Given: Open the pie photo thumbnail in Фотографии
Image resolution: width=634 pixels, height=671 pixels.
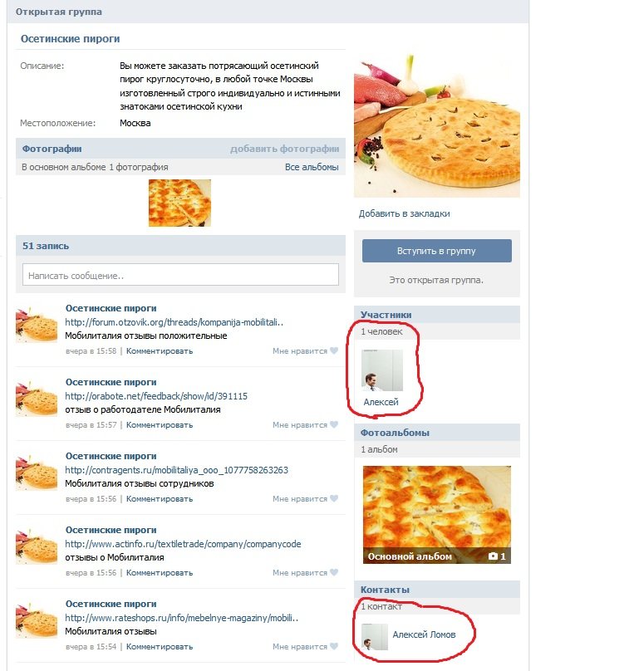Looking at the screenshot, I should pos(179,203).
